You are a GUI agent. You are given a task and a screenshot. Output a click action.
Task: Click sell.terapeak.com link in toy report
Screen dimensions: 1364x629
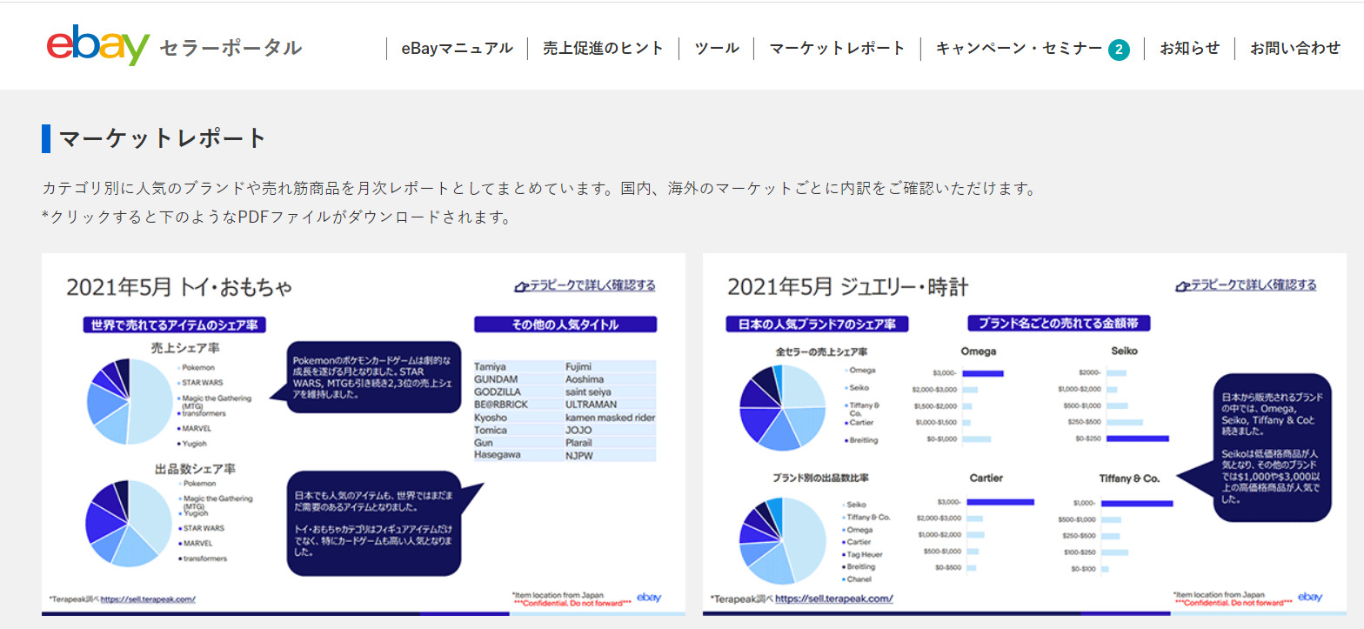tap(148, 599)
